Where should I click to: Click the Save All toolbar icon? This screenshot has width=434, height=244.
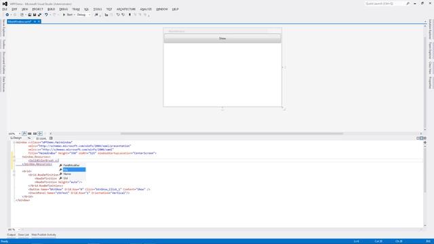point(39,15)
